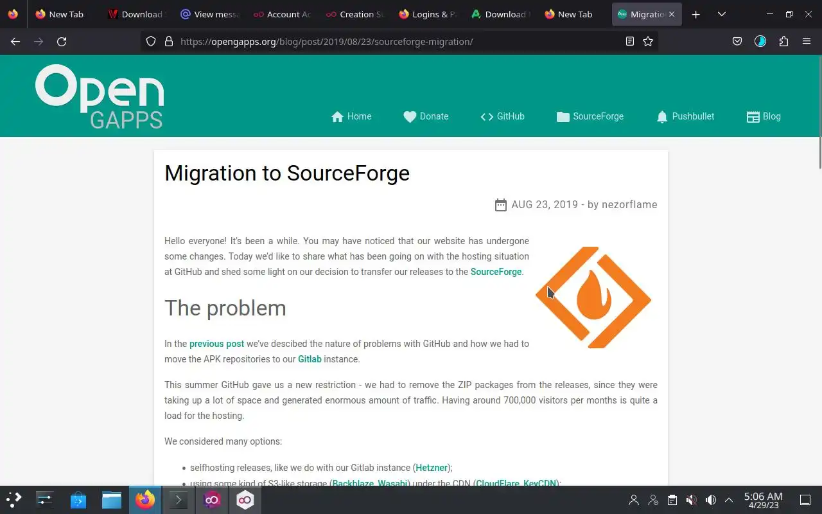
Task: Follow the 'previous post' link
Action: (216, 344)
